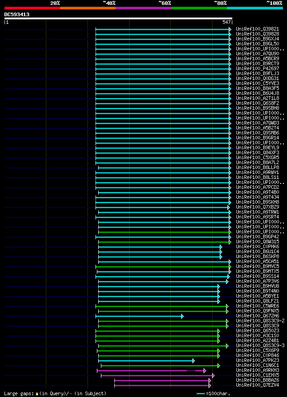Select the UniRef100_Q9SMB6 label

tap(257, 133)
